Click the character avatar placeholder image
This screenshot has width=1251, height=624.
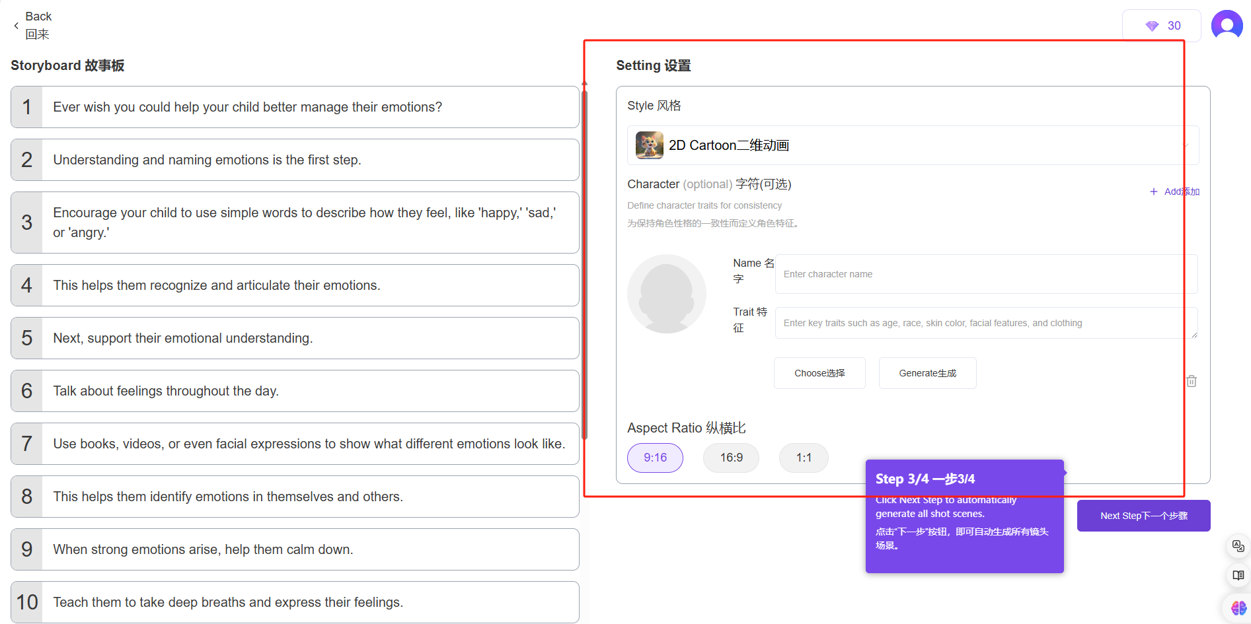point(667,294)
